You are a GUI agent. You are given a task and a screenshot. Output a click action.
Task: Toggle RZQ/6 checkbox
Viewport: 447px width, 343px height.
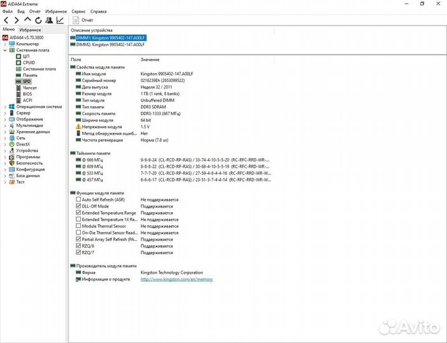click(78, 246)
